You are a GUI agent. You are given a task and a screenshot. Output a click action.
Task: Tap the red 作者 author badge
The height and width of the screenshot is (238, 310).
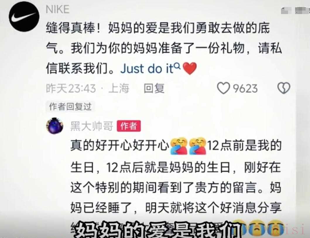coord(129,126)
